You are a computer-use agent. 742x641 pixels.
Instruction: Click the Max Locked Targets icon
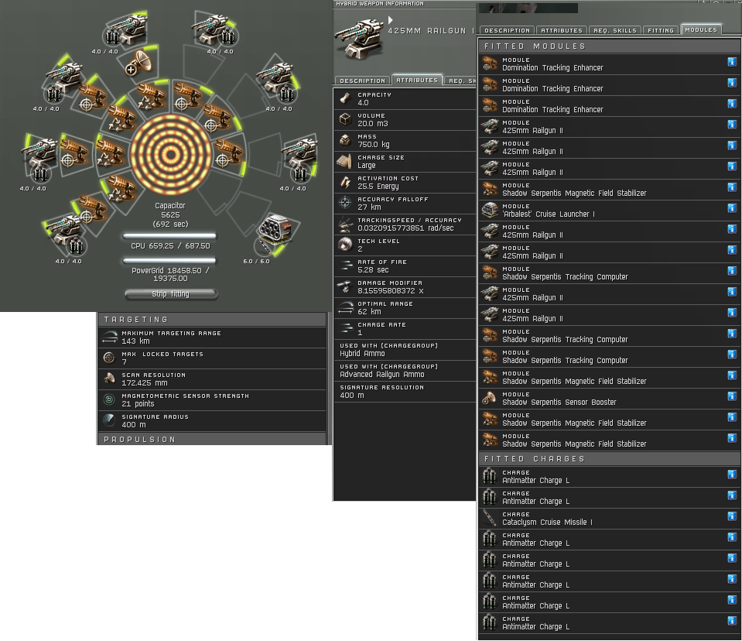[x=109, y=358]
